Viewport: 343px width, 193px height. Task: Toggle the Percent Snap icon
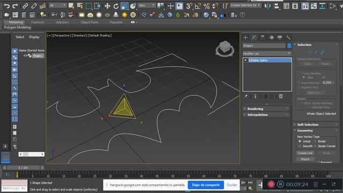pyautogui.click(x=206, y=6)
